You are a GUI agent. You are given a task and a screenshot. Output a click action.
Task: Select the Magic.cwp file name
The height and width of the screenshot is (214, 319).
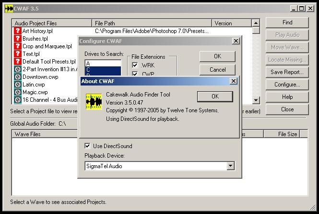coord(35,92)
